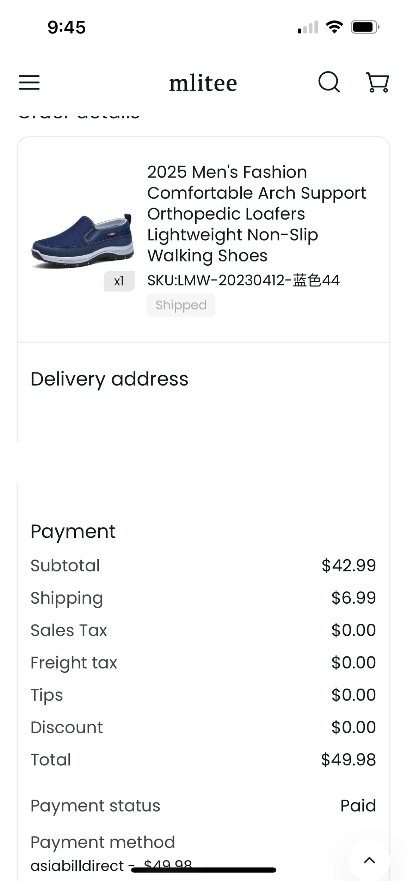Tap the Wi-Fi status icon
Screen dimensions: 407x881
[334, 27]
